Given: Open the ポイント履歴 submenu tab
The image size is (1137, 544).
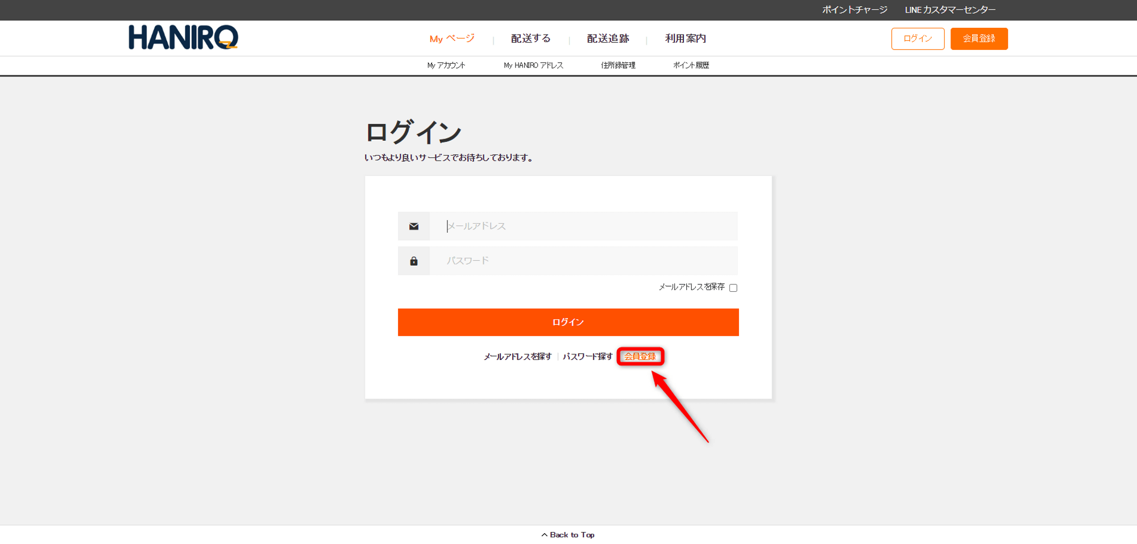Looking at the screenshot, I should tap(691, 65).
